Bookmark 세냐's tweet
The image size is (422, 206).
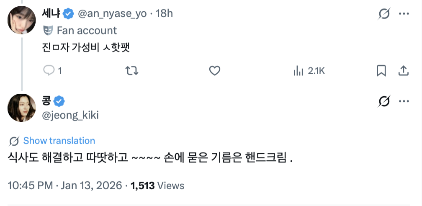pos(381,71)
